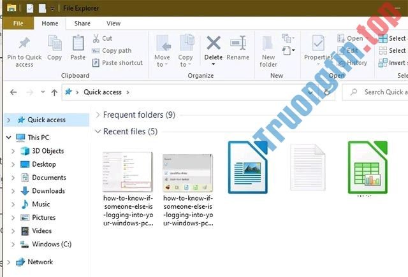Viewport: 408px width, 277px height.
Task: Switch to the Share tab
Action: tap(82, 24)
